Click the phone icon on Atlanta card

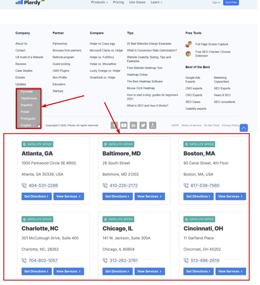24,185
